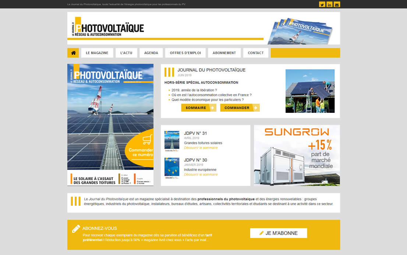The height and width of the screenshot is (255, 407).
Task: Click the large magazine cover image
Action: coord(110,125)
